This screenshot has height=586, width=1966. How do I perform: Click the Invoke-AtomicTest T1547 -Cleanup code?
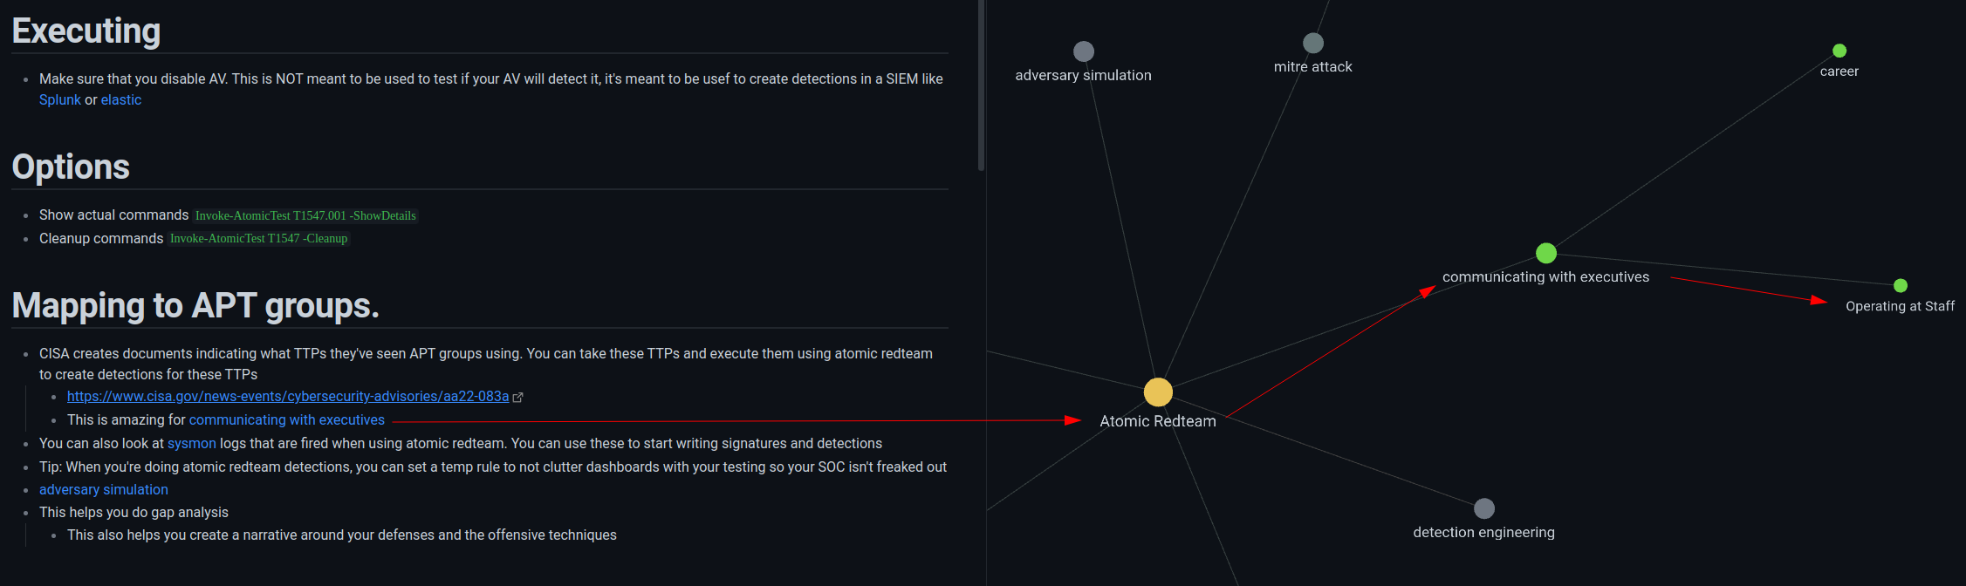[x=258, y=238]
